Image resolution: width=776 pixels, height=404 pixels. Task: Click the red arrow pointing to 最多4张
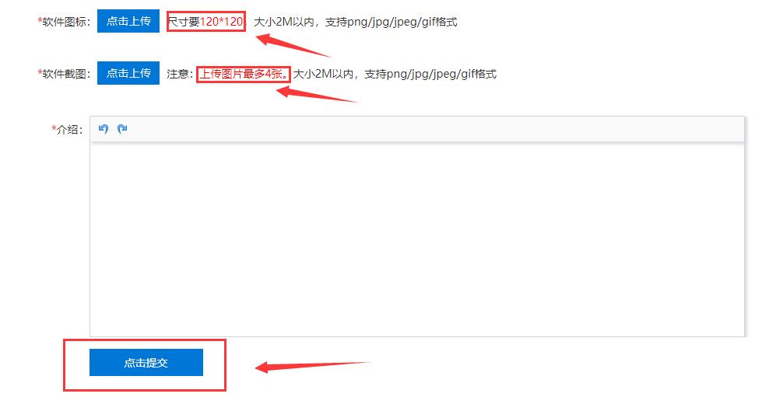click(317, 94)
